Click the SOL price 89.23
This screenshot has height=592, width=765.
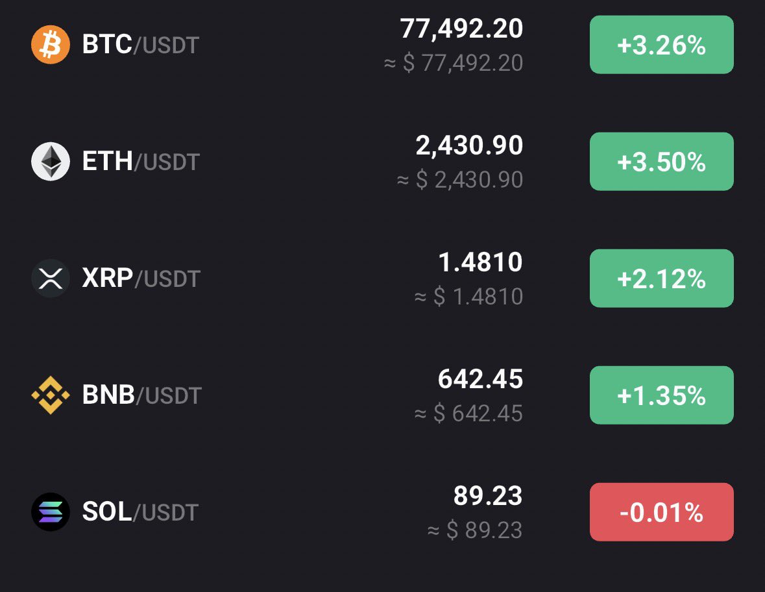click(488, 496)
